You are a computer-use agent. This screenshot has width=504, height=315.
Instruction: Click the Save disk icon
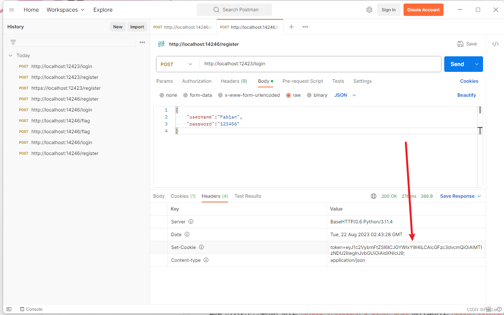point(461,44)
